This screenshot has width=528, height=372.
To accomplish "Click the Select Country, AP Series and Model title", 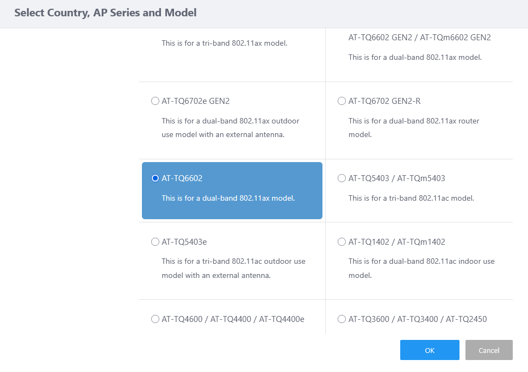I will tap(105, 13).
